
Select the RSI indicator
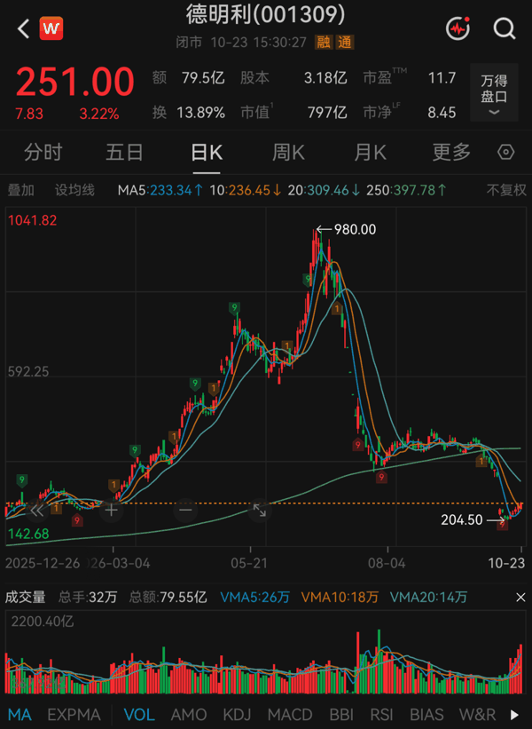(x=381, y=715)
